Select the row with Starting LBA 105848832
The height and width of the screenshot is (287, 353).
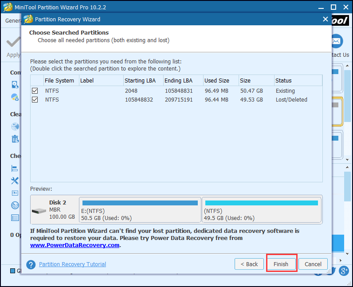(176, 99)
